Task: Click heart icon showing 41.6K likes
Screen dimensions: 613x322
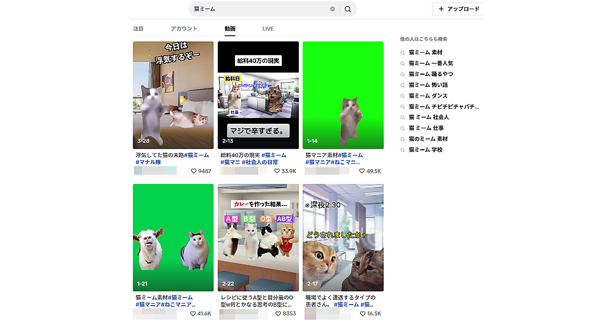Action: pos(194,314)
